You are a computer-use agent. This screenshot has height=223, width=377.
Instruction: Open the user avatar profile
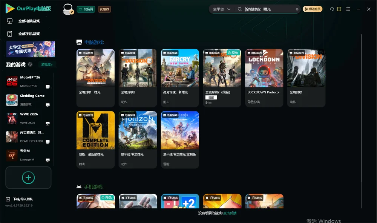click(x=68, y=9)
